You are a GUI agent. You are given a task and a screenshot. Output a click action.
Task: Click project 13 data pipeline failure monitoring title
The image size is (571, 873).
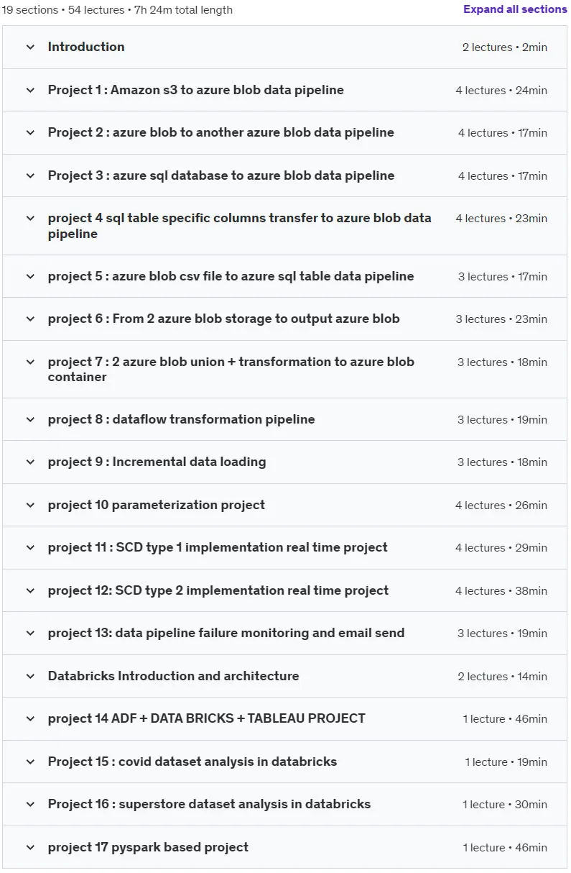(x=226, y=633)
